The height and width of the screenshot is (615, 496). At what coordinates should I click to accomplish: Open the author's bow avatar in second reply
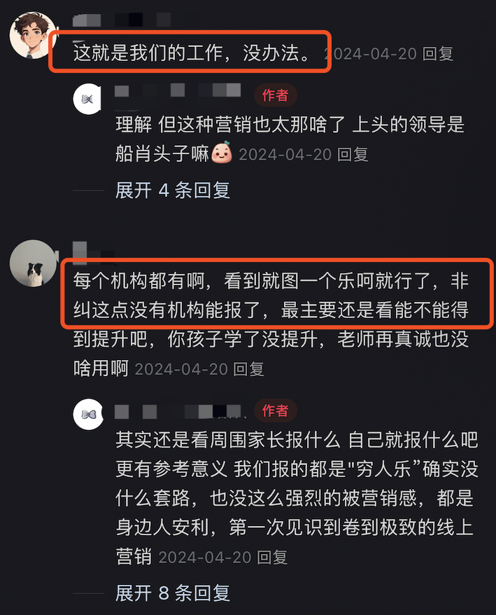[x=88, y=414]
